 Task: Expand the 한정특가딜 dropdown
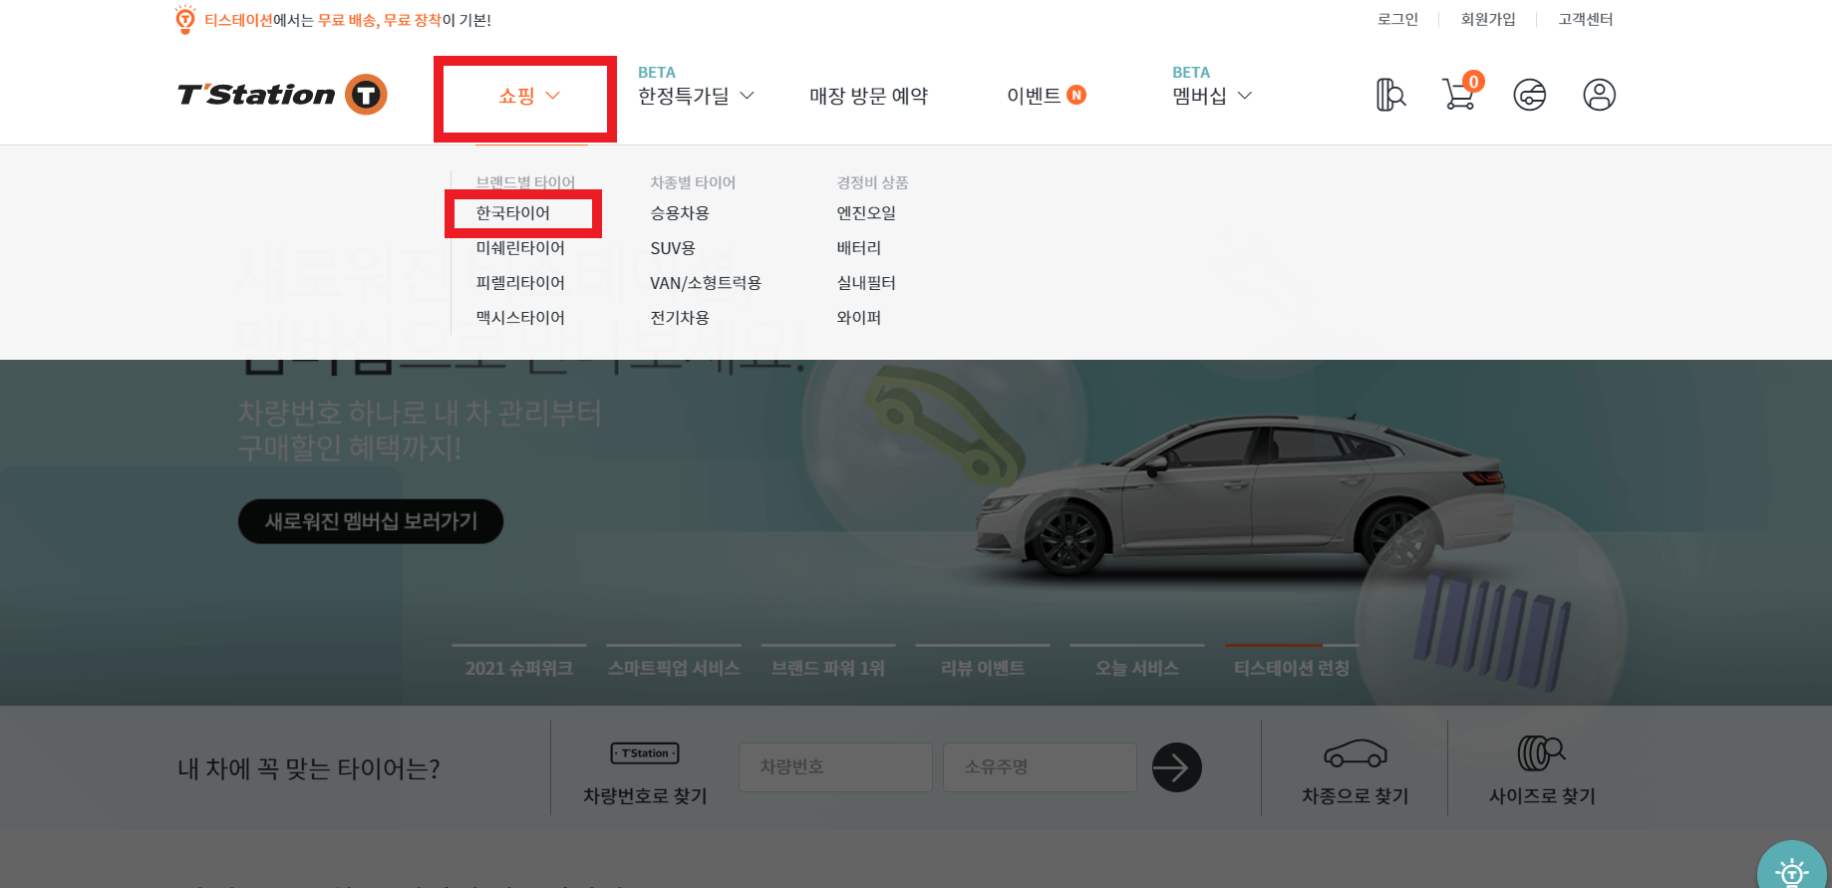point(696,96)
